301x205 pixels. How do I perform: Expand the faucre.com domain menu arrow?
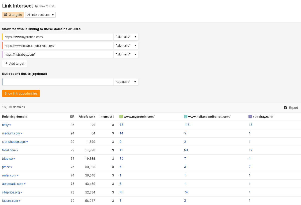[x=19, y=201]
